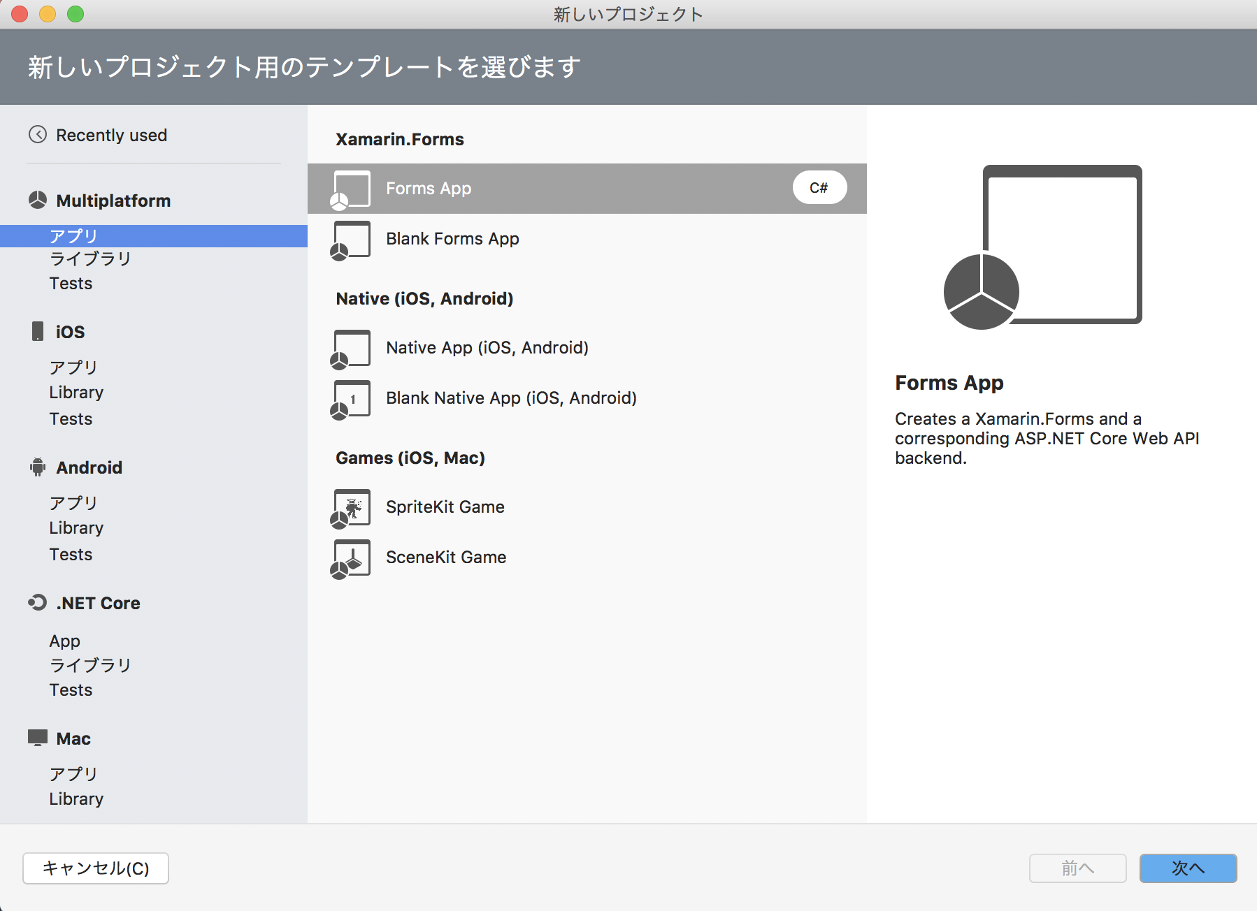Click the Android robot icon in sidebar
This screenshot has width=1257, height=911.
(x=36, y=467)
